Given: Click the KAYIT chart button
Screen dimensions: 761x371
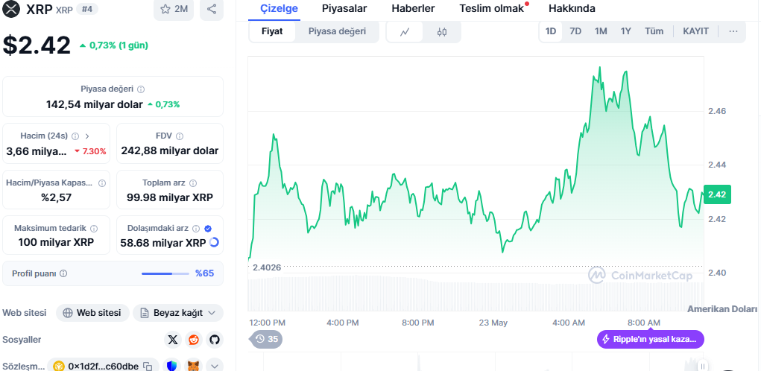Looking at the screenshot, I should pos(695,31).
